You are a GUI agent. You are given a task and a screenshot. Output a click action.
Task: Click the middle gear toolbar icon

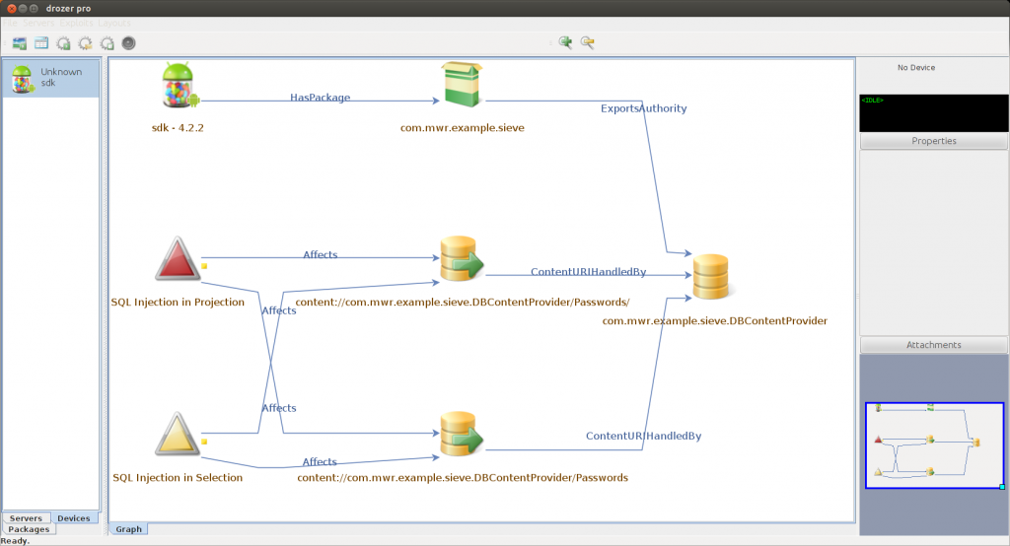coord(85,43)
